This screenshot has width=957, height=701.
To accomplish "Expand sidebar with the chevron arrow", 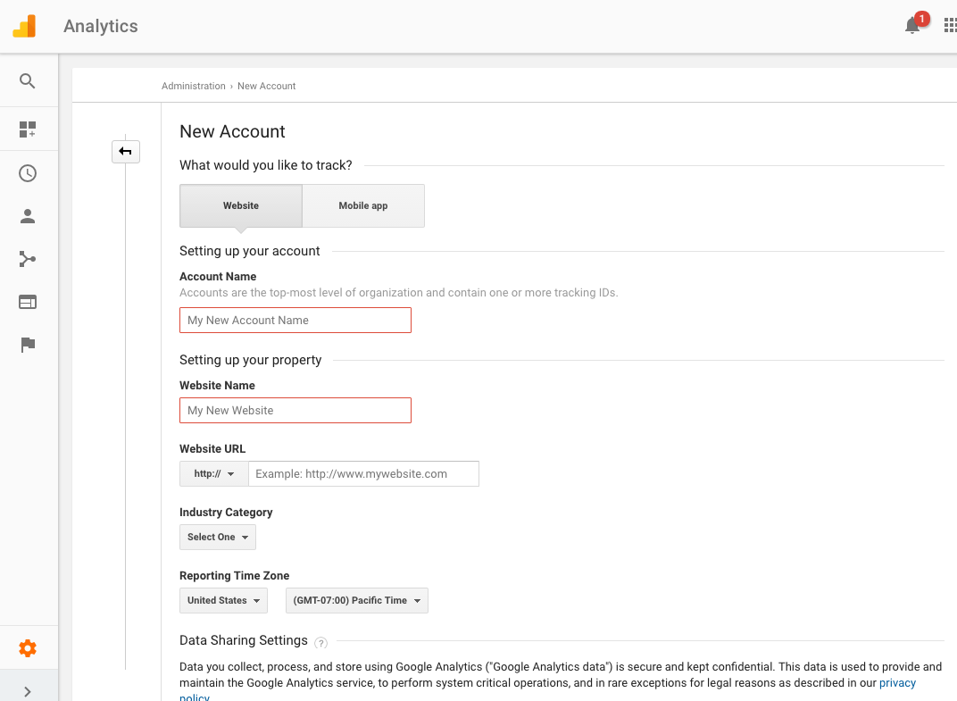I will click(28, 692).
